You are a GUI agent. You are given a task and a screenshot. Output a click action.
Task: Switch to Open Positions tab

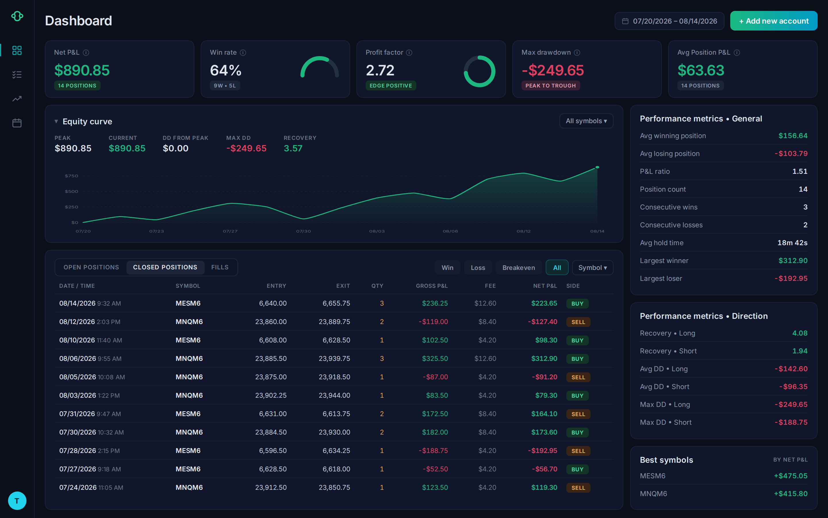pos(91,267)
